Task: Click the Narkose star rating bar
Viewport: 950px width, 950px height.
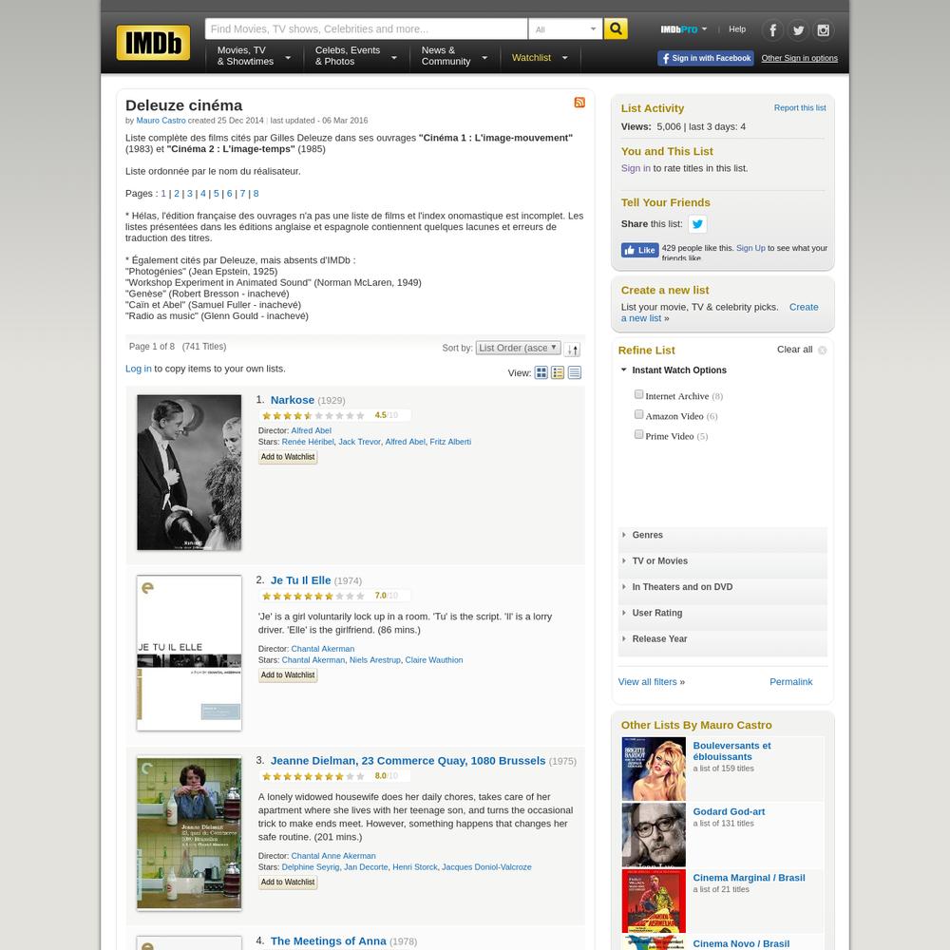Action: [x=313, y=416]
